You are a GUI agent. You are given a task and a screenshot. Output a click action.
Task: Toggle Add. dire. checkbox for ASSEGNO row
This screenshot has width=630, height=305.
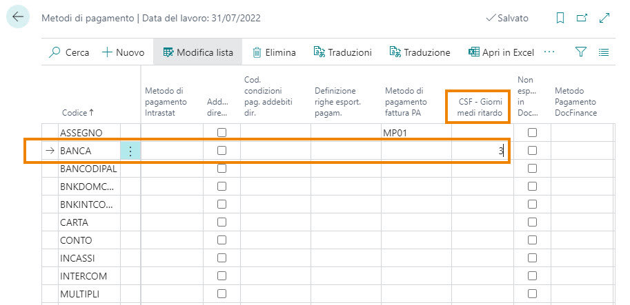(222, 133)
